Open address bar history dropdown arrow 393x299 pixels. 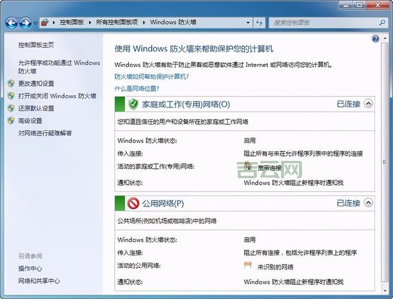click(x=248, y=23)
